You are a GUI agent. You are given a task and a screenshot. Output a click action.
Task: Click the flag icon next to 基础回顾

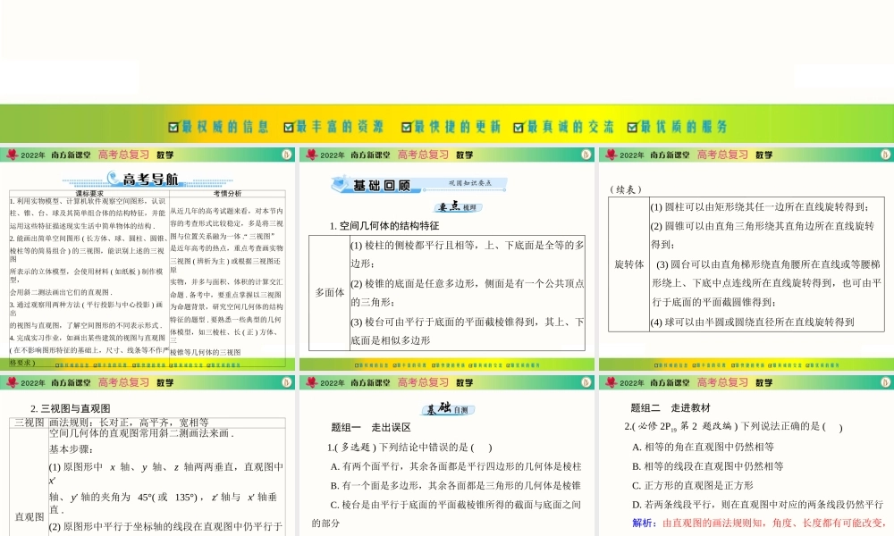coord(340,184)
